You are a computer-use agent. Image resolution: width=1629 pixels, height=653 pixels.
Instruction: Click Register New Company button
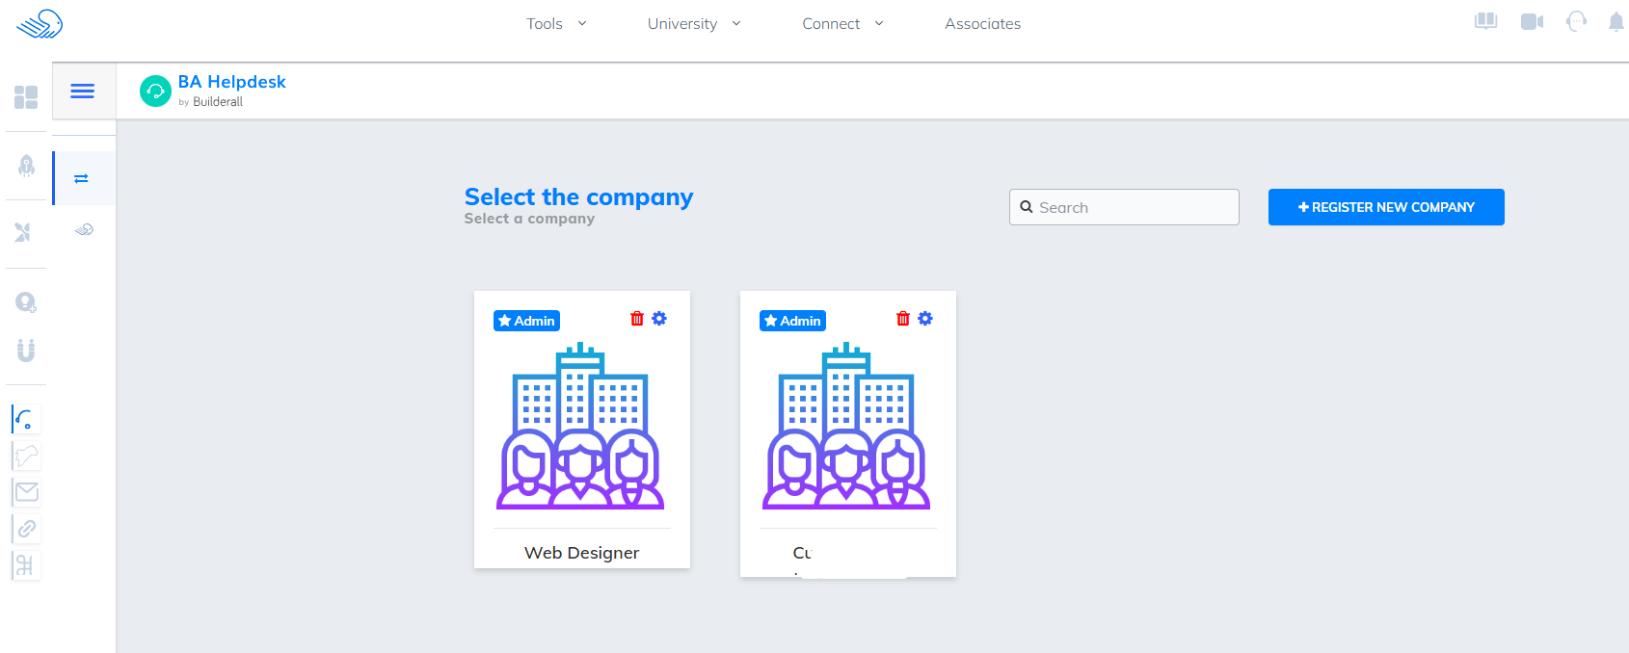point(1385,207)
